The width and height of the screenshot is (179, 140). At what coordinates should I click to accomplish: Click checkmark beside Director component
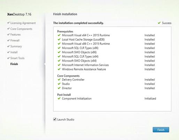[x=59, y=88]
